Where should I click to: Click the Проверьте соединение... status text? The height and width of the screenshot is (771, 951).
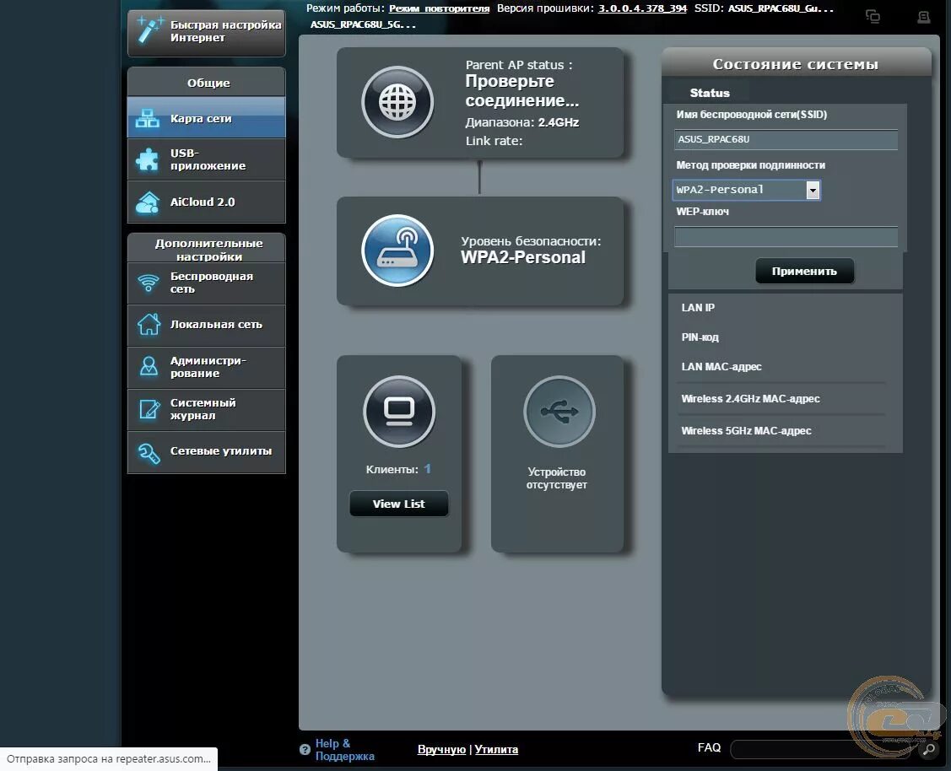[x=521, y=91]
